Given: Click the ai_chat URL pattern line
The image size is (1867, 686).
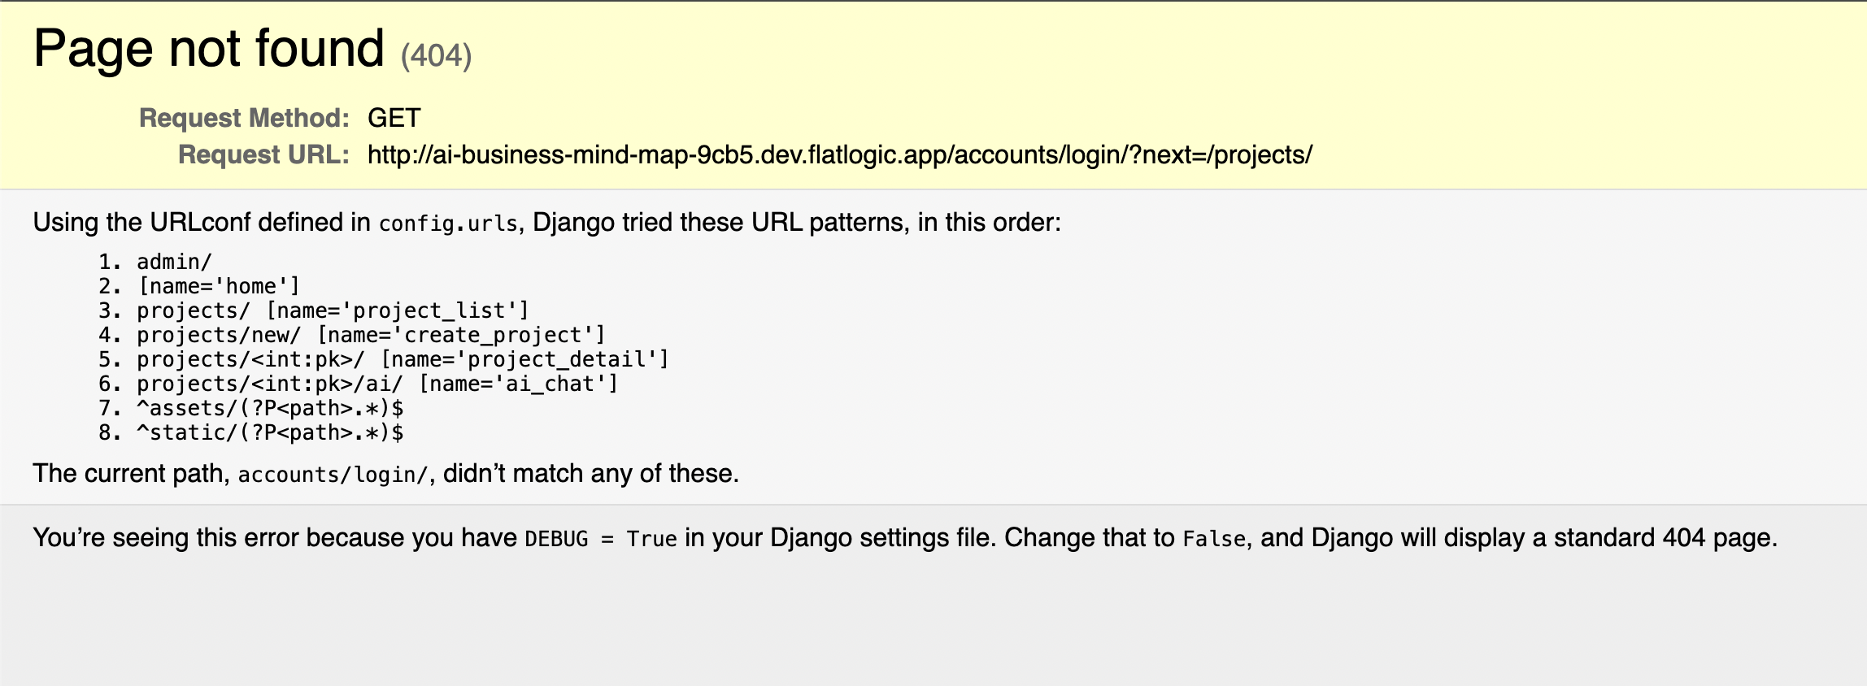Looking at the screenshot, I should point(377,384).
